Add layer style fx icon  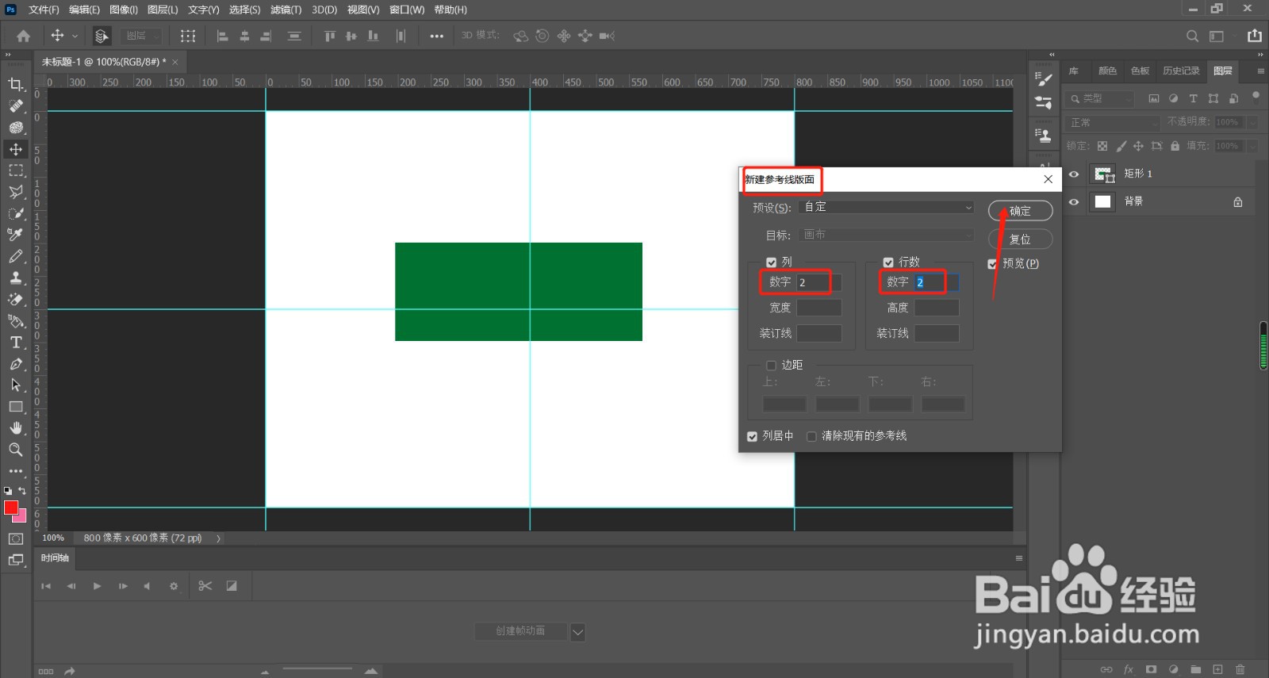point(1129,670)
